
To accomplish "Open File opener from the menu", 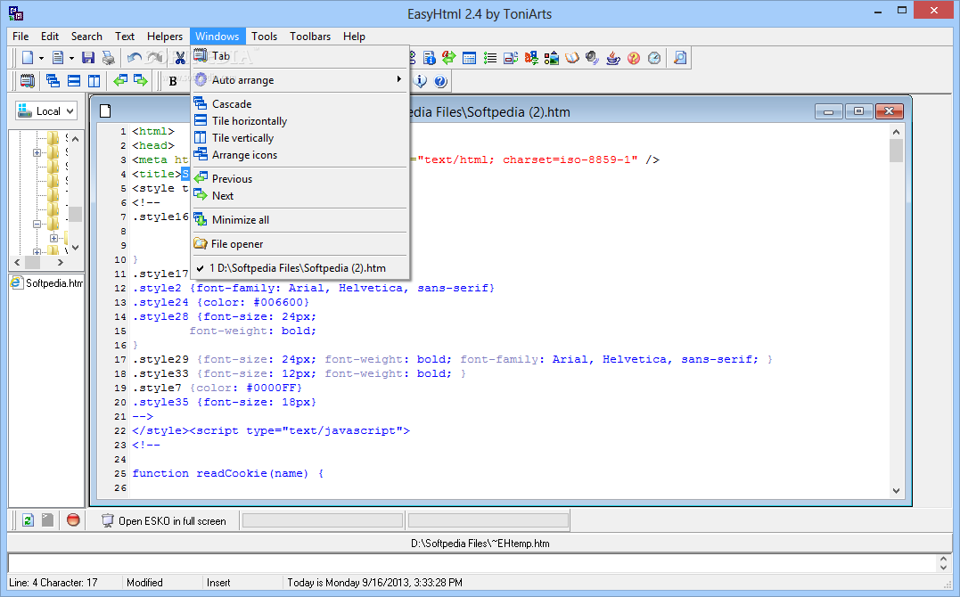I will [300, 243].
